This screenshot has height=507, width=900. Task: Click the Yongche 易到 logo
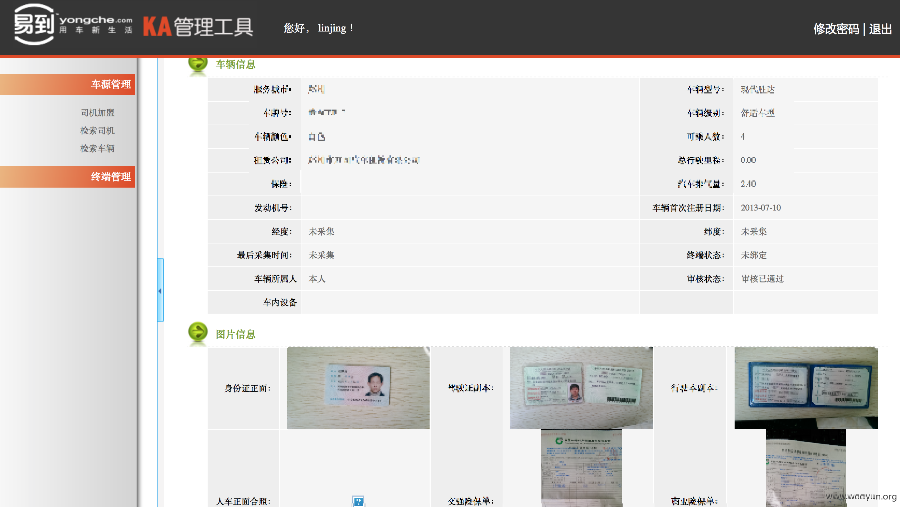pyautogui.click(x=73, y=24)
